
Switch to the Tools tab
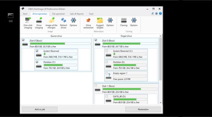(x=91, y=14)
